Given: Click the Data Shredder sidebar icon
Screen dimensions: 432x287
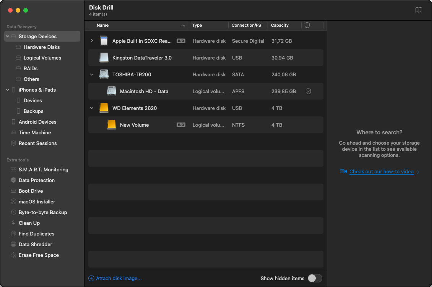Looking at the screenshot, I should tap(13, 244).
